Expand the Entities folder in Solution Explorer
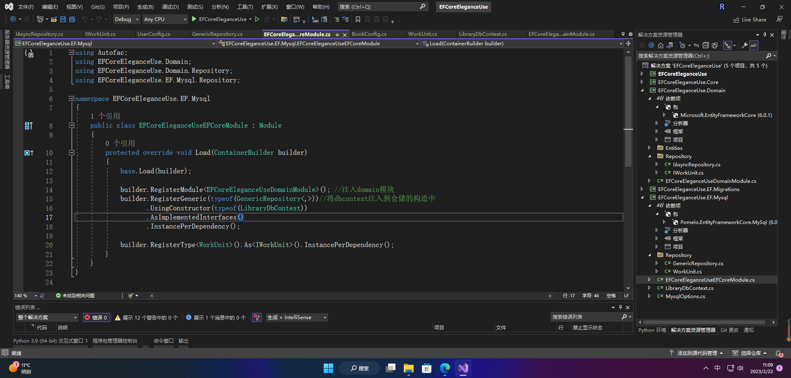 pyautogui.click(x=649, y=148)
